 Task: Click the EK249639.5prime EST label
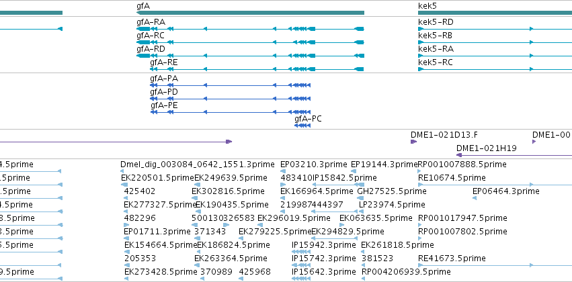pos(231,178)
